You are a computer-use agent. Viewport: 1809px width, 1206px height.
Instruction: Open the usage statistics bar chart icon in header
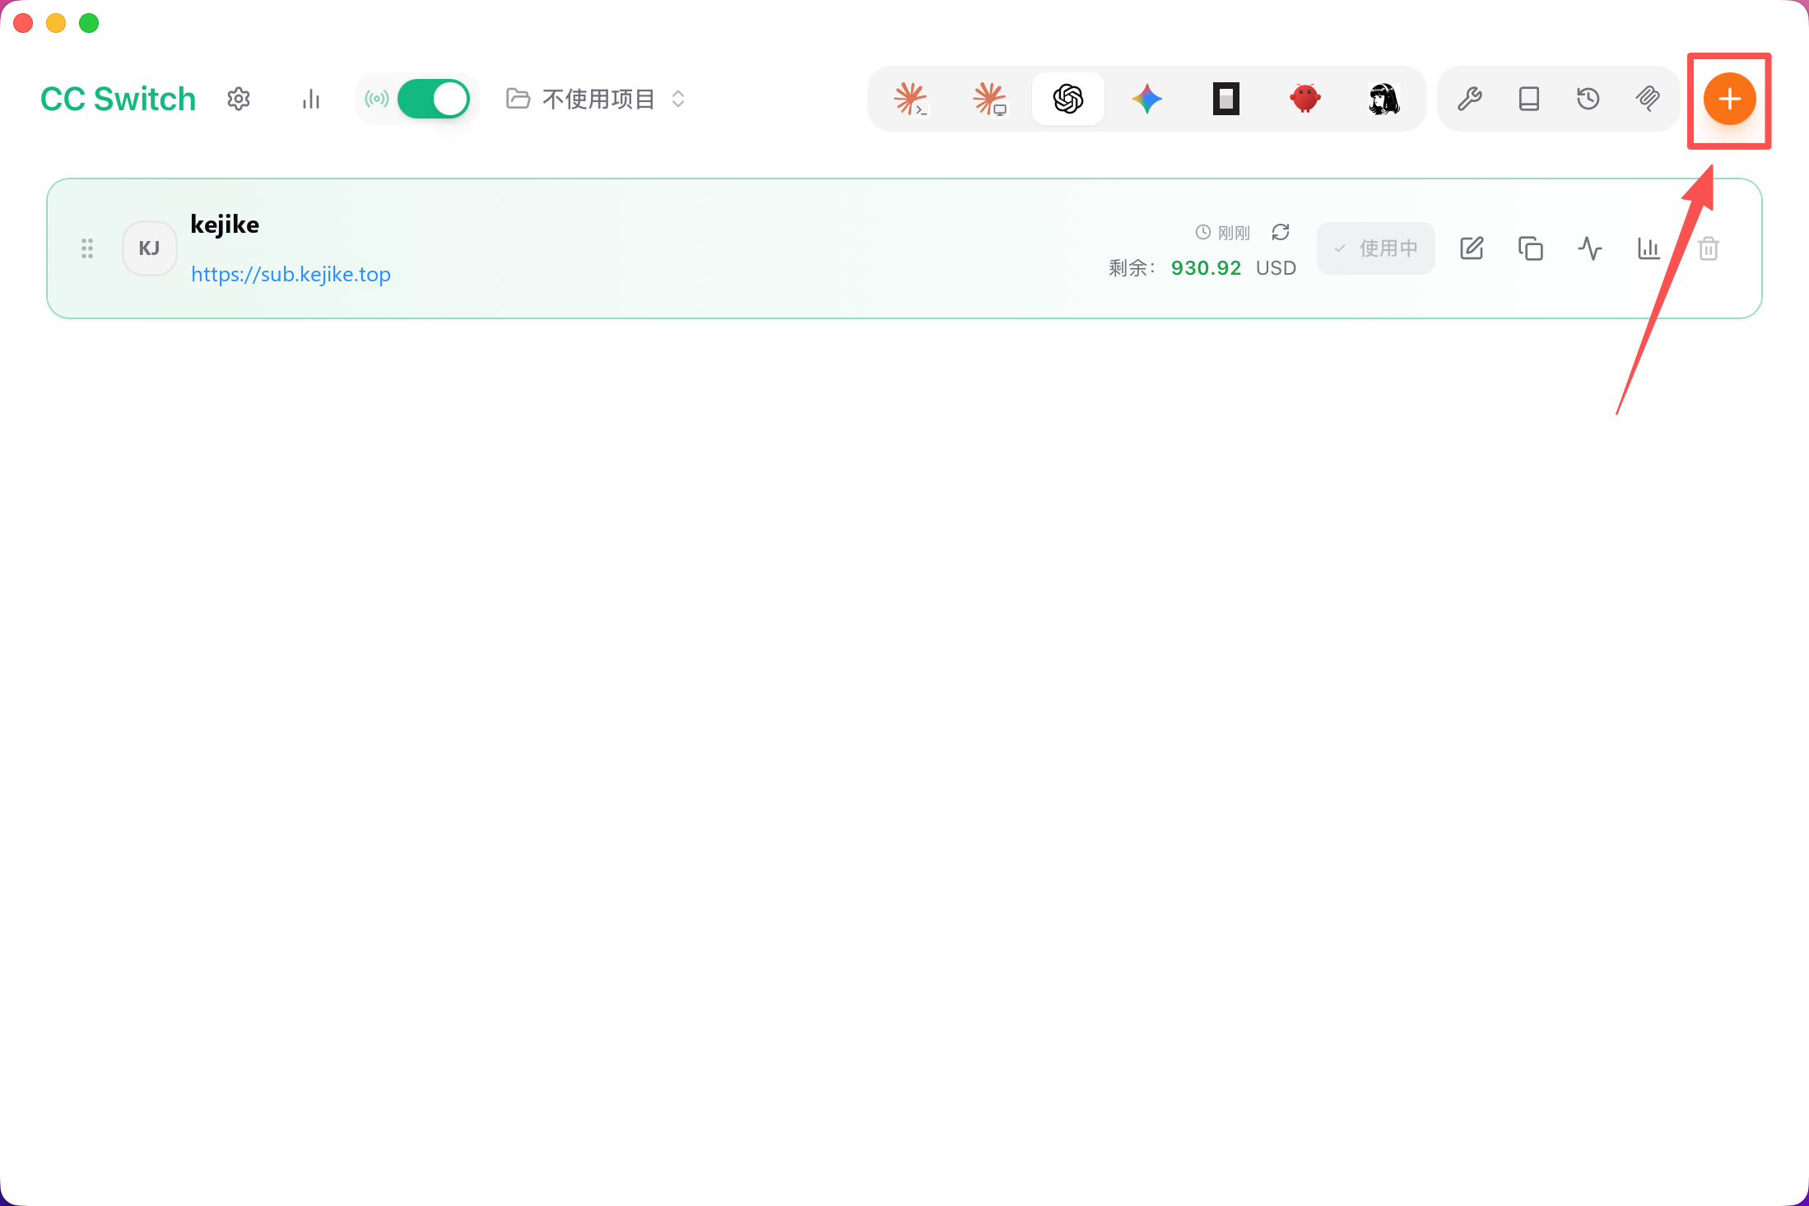[x=310, y=99]
